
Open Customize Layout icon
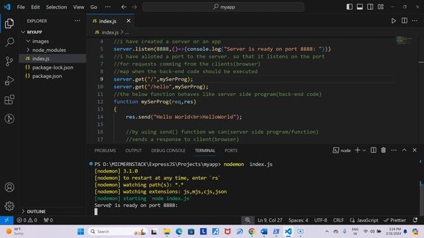click(x=381, y=7)
